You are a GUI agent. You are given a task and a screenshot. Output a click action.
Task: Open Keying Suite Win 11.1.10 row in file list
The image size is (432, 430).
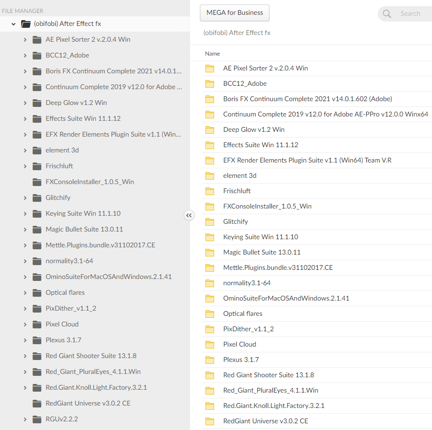point(317,237)
